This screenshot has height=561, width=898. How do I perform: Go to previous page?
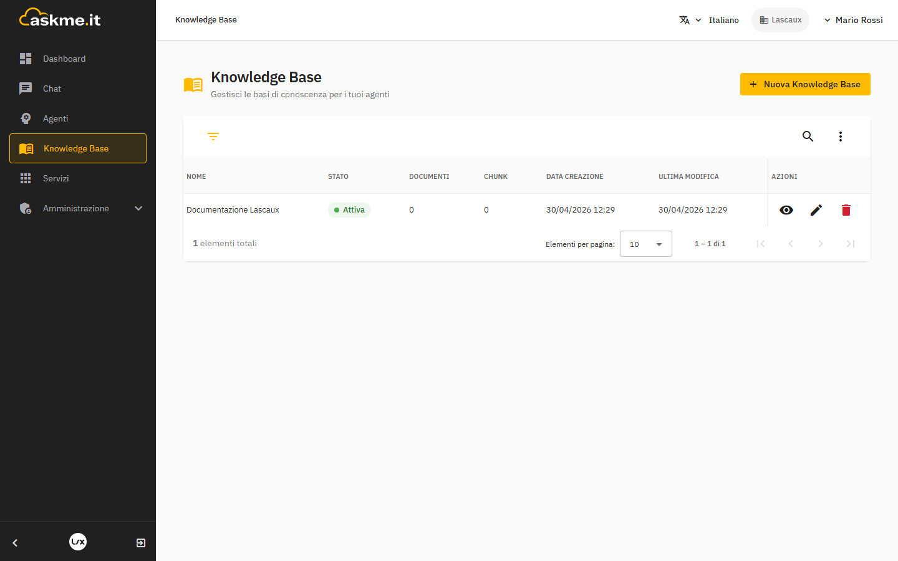click(791, 244)
